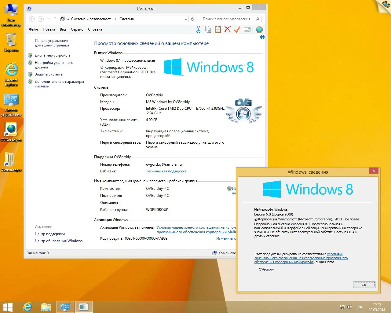Click WORKGROUP workgroup value
Screen dimensions: 391x313
(157, 210)
